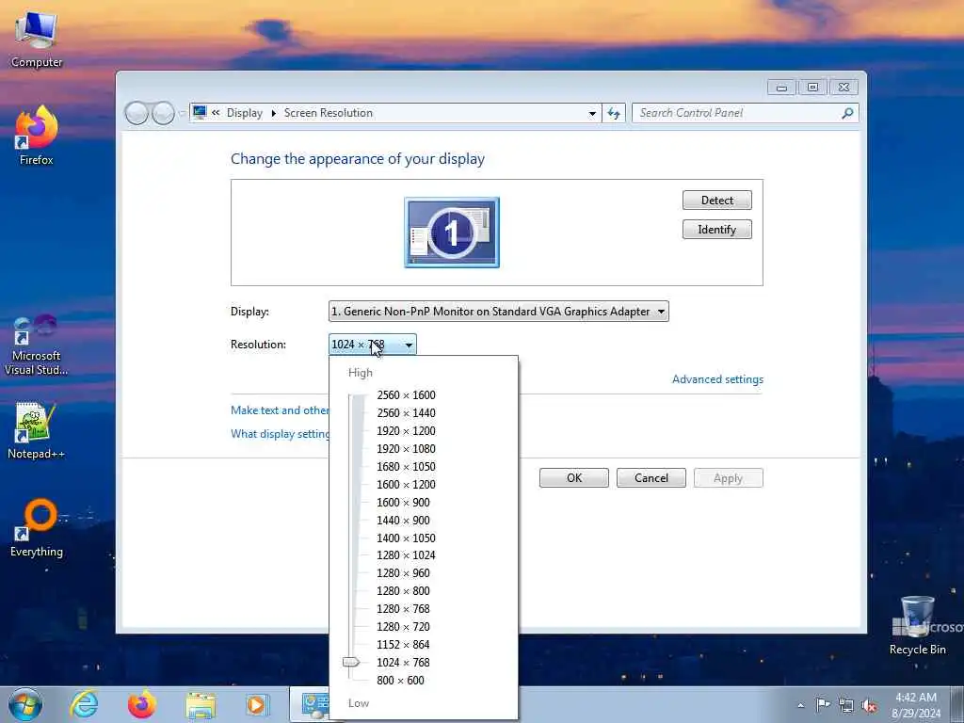Open the Display monitor dropdown
This screenshot has width=964, height=723.
click(x=499, y=311)
